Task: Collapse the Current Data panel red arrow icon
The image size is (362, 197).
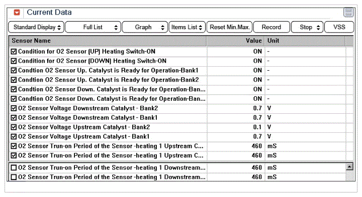Action: pyautogui.click(x=17, y=12)
